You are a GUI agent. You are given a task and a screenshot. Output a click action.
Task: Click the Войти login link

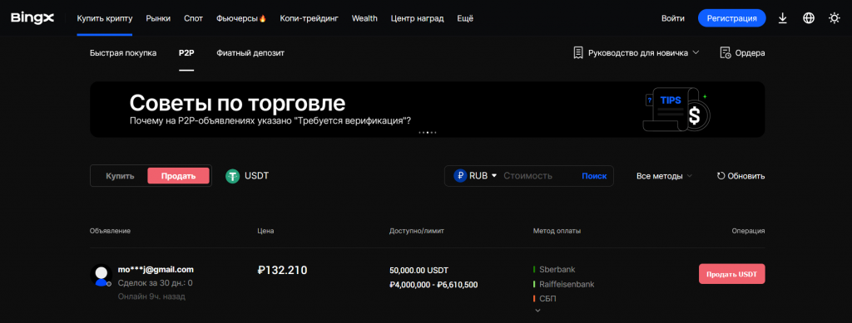[x=672, y=18]
